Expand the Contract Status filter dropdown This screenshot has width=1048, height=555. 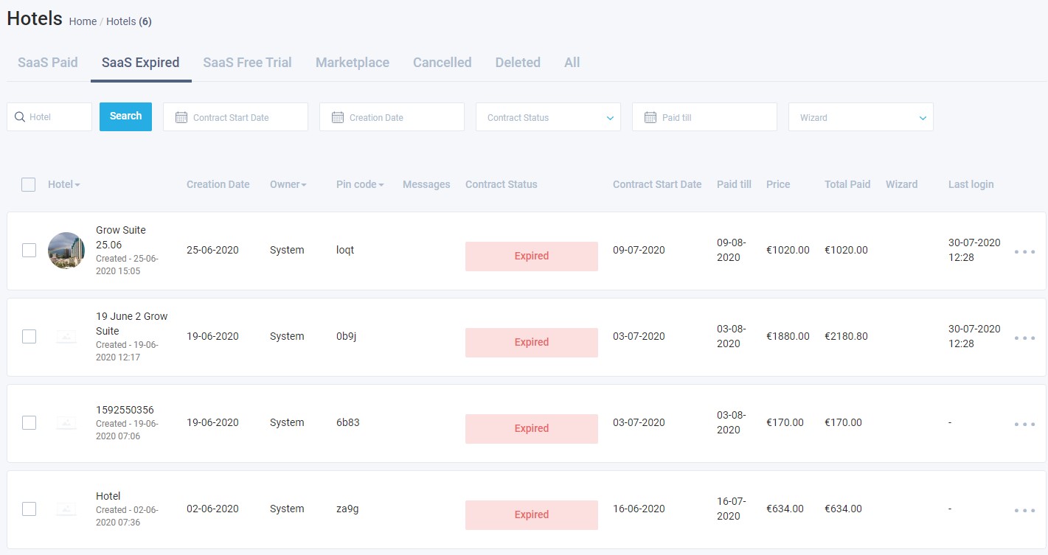548,117
